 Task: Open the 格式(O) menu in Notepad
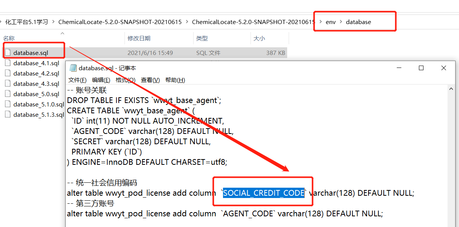pos(126,80)
